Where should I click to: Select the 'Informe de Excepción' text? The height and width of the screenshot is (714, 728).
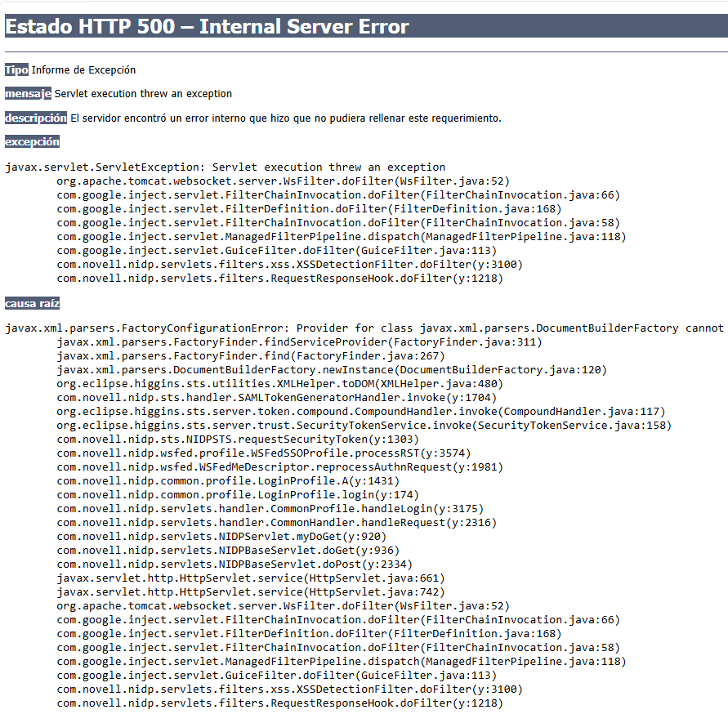83,70
